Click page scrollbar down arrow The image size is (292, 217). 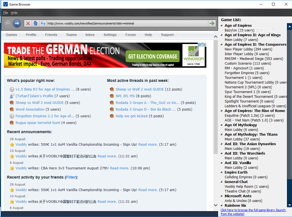(x=216, y=205)
